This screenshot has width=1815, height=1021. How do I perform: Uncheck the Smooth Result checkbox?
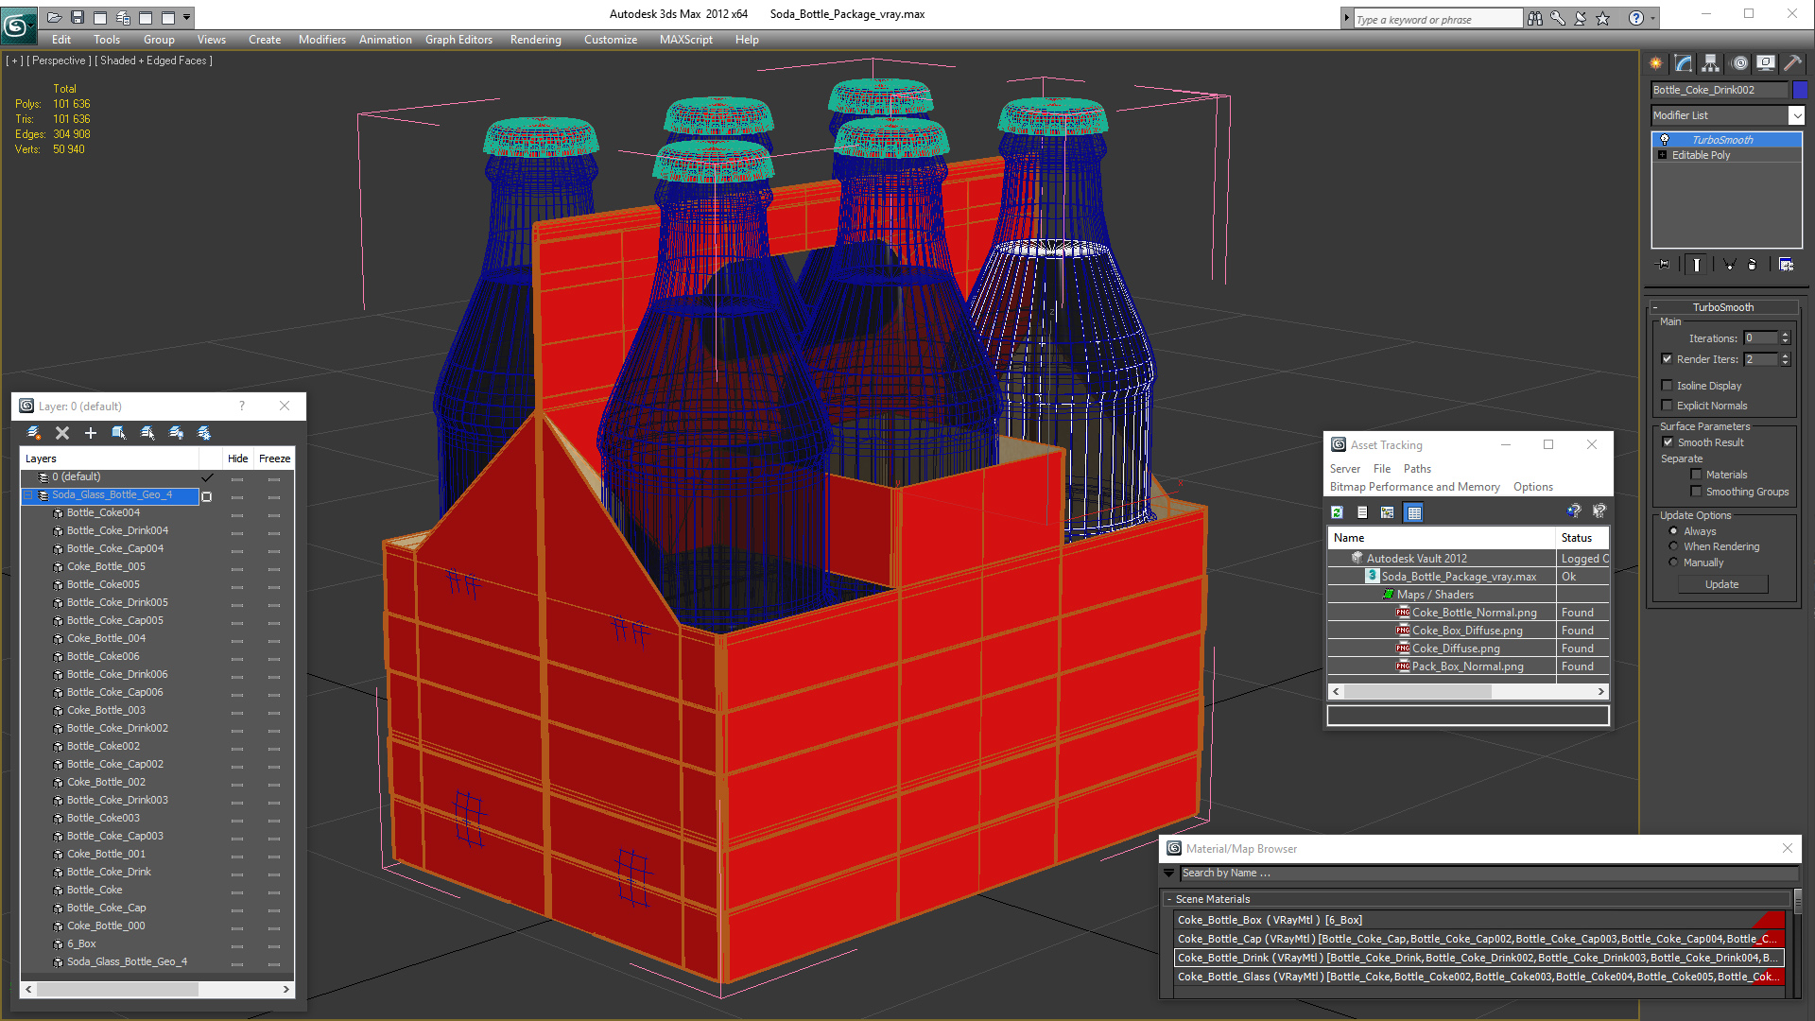pos(1668,442)
